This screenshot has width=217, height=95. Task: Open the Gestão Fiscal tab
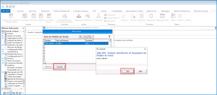pos(151,11)
